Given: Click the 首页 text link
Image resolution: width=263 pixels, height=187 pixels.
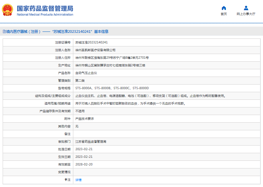Looking at the screenshot, I should [224, 14].
